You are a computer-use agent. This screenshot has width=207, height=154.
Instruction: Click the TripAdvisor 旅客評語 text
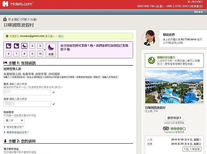[174, 132]
